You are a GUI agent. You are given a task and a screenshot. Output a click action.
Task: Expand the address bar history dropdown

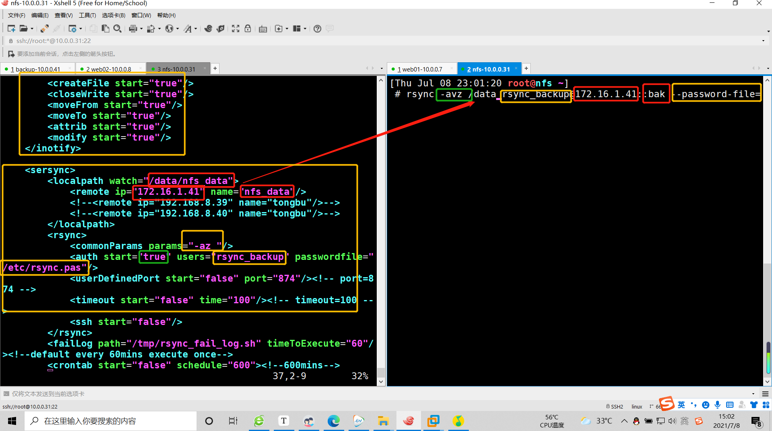(x=763, y=41)
